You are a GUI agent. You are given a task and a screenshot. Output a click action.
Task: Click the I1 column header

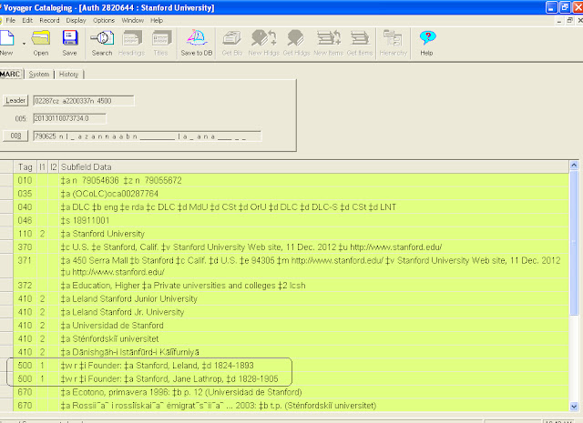point(43,167)
